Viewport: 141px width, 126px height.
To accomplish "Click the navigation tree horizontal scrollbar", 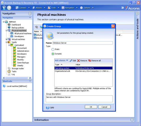I will [17, 78].
